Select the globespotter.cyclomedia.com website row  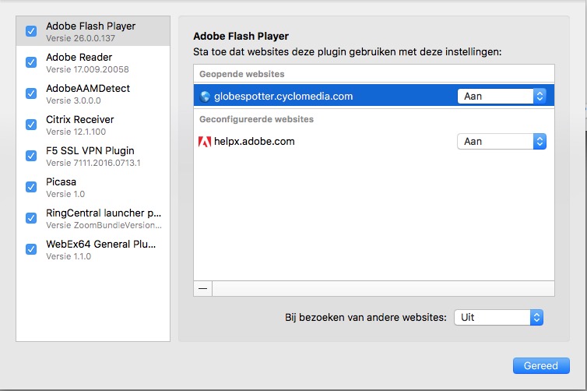327,97
